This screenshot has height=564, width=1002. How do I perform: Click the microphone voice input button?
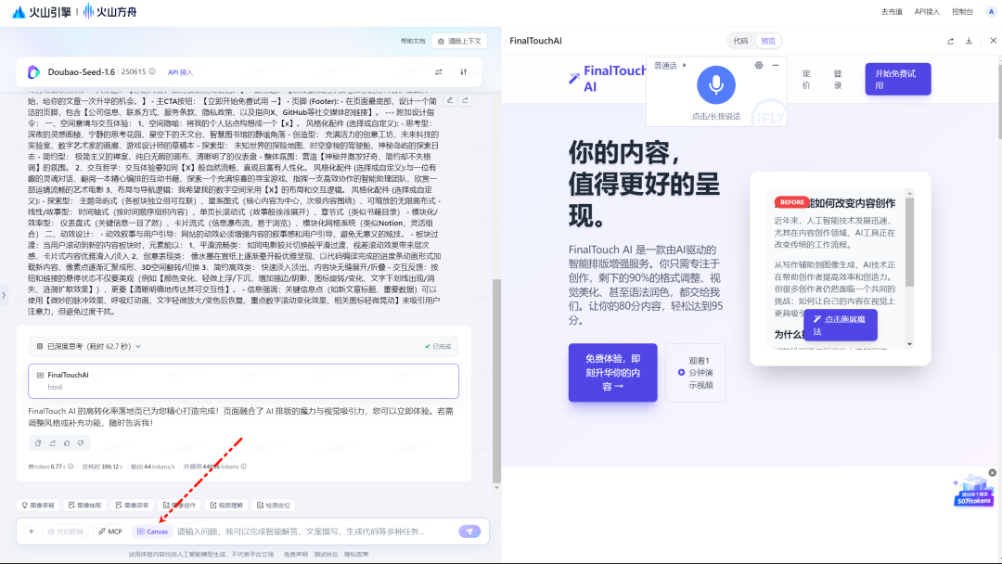coord(715,84)
